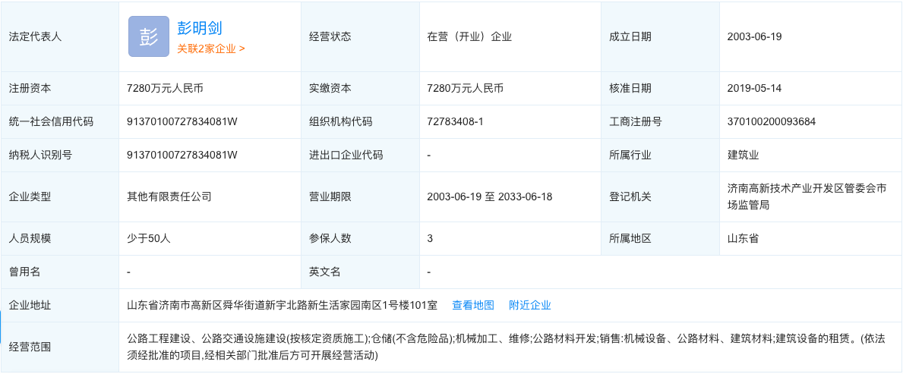Select the 统一社会信用代码 value 91370100727834081W

pyautogui.click(x=182, y=121)
